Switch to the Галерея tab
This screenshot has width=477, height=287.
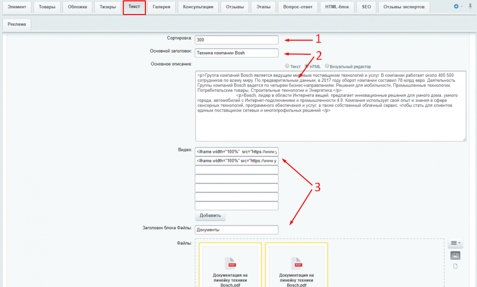(x=161, y=7)
